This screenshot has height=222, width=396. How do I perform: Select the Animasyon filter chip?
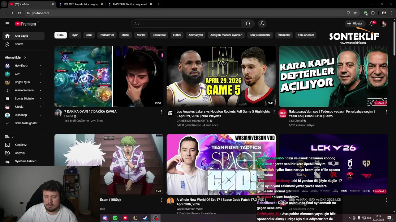[196, 35]
